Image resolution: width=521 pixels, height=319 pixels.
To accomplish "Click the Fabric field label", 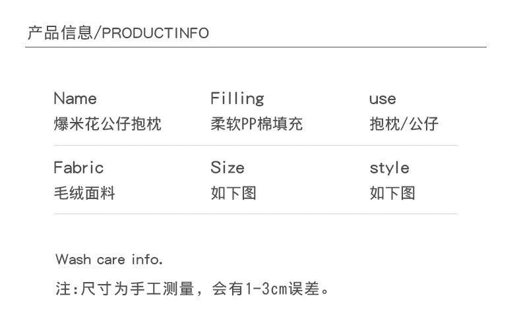I will pyautogui.click(x=78, y=168).
